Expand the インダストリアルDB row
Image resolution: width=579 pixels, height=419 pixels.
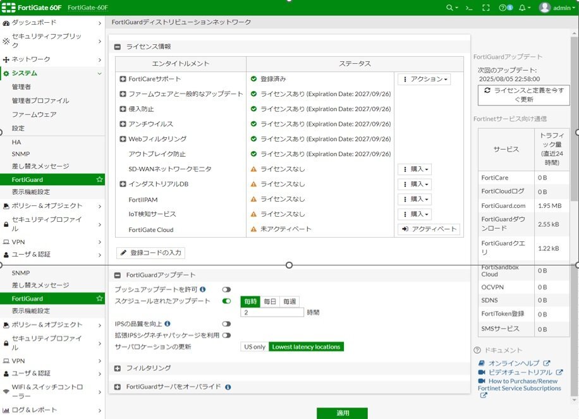(x=123, y=184)
